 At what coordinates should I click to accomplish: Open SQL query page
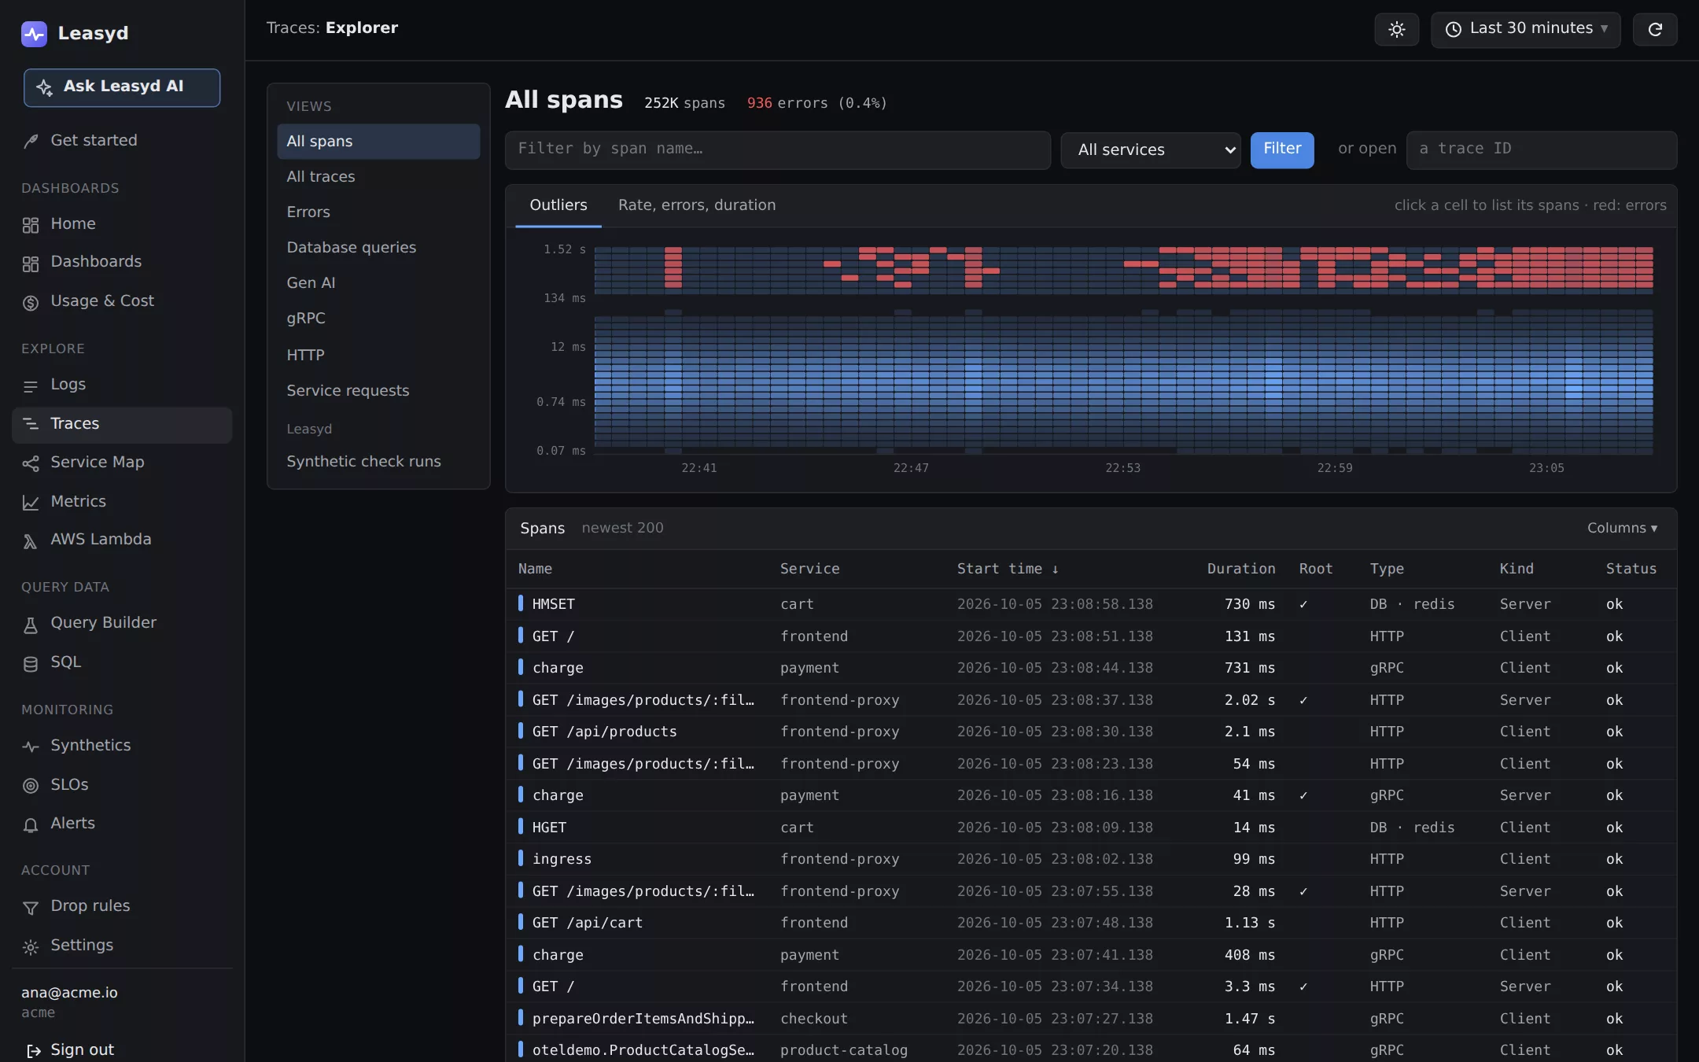pos(122,662)
